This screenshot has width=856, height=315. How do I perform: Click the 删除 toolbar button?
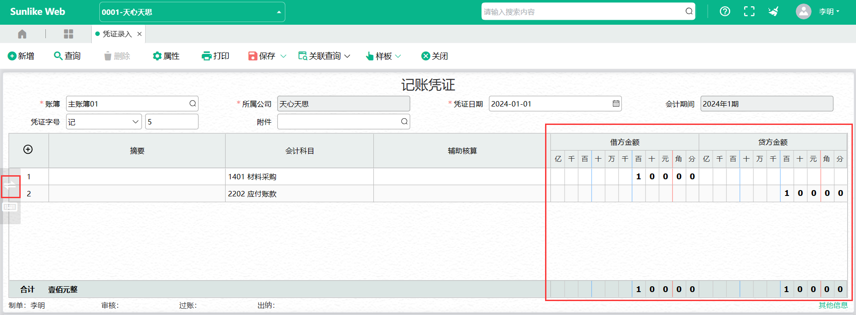pyautogui.click(x=117, y=56)
